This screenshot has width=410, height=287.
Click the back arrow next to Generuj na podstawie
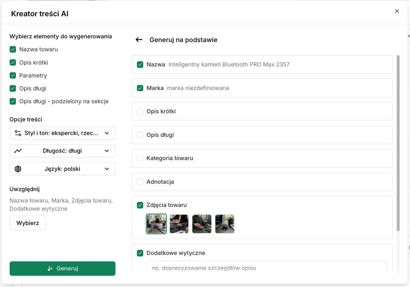(139, 39)
